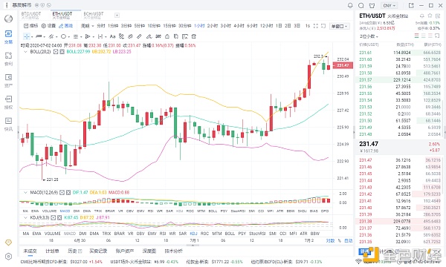Click collapse handle below the time axis
This screenshot has height=267, width=446.
point(193,245)
